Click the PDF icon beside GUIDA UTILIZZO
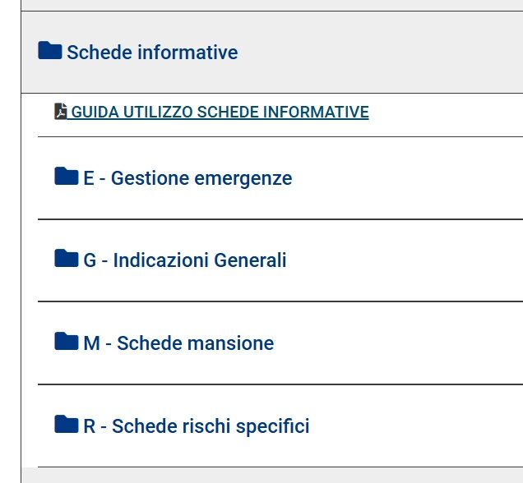The image size is (523, 483). coord(61,112)
